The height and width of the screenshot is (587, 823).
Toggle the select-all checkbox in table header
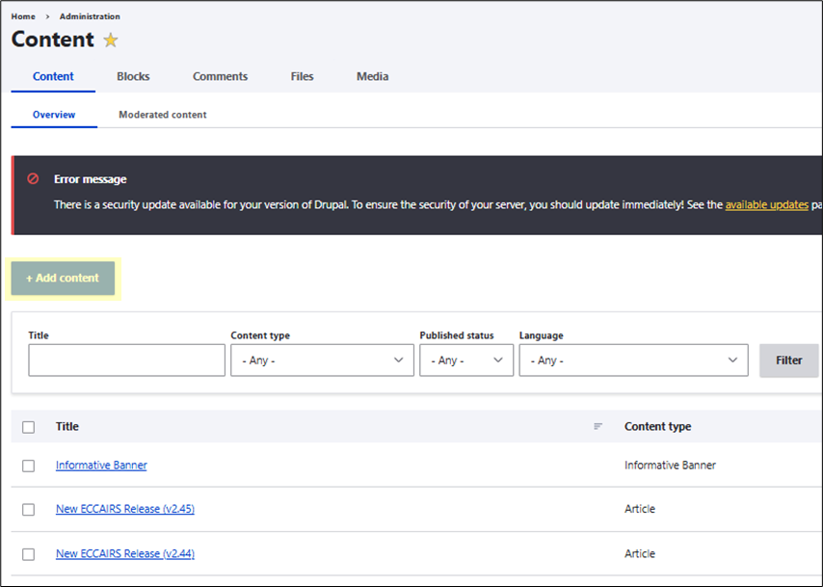[28, 427]
